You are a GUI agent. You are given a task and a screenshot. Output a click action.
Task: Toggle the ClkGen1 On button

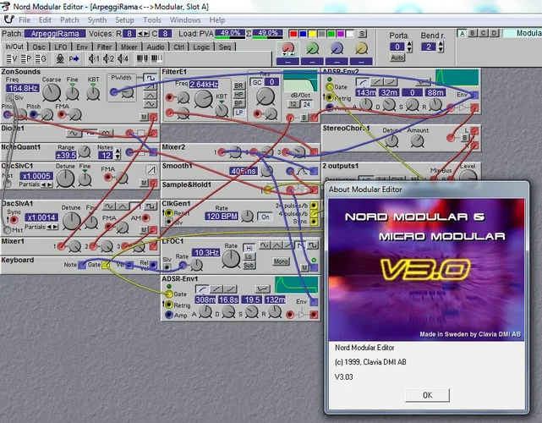click(266, 217)
